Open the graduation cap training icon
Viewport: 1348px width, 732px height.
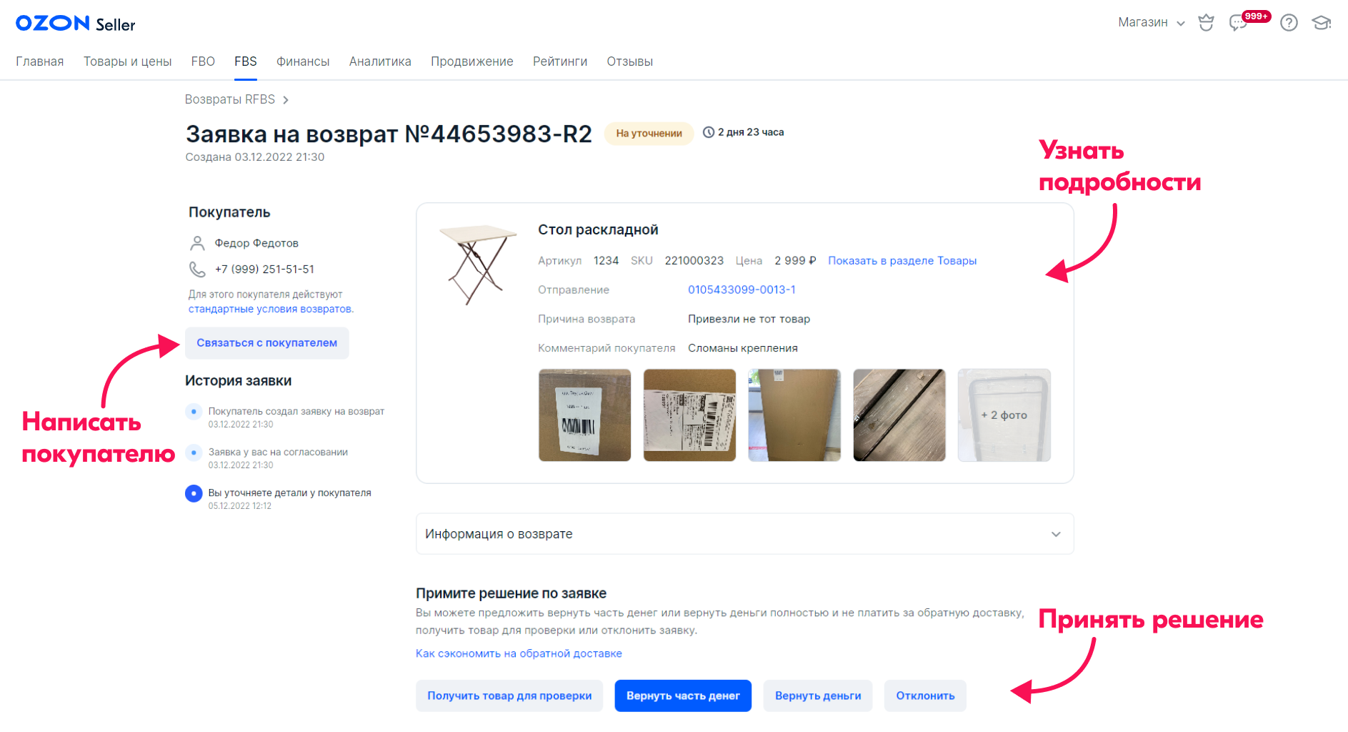point(1322,23)
